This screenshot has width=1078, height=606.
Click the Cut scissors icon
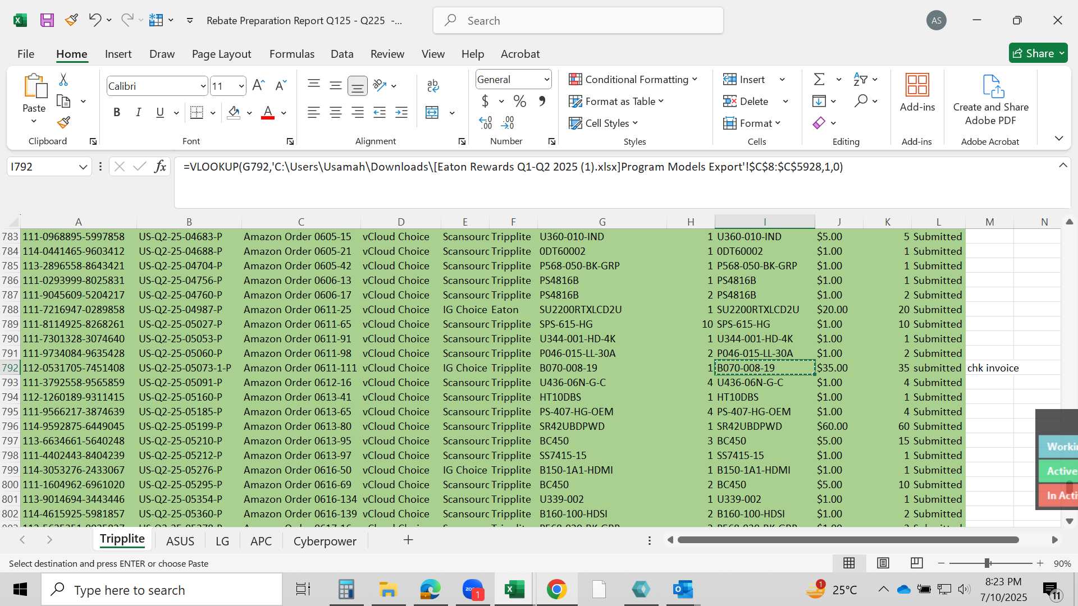[x=63, y=80]
